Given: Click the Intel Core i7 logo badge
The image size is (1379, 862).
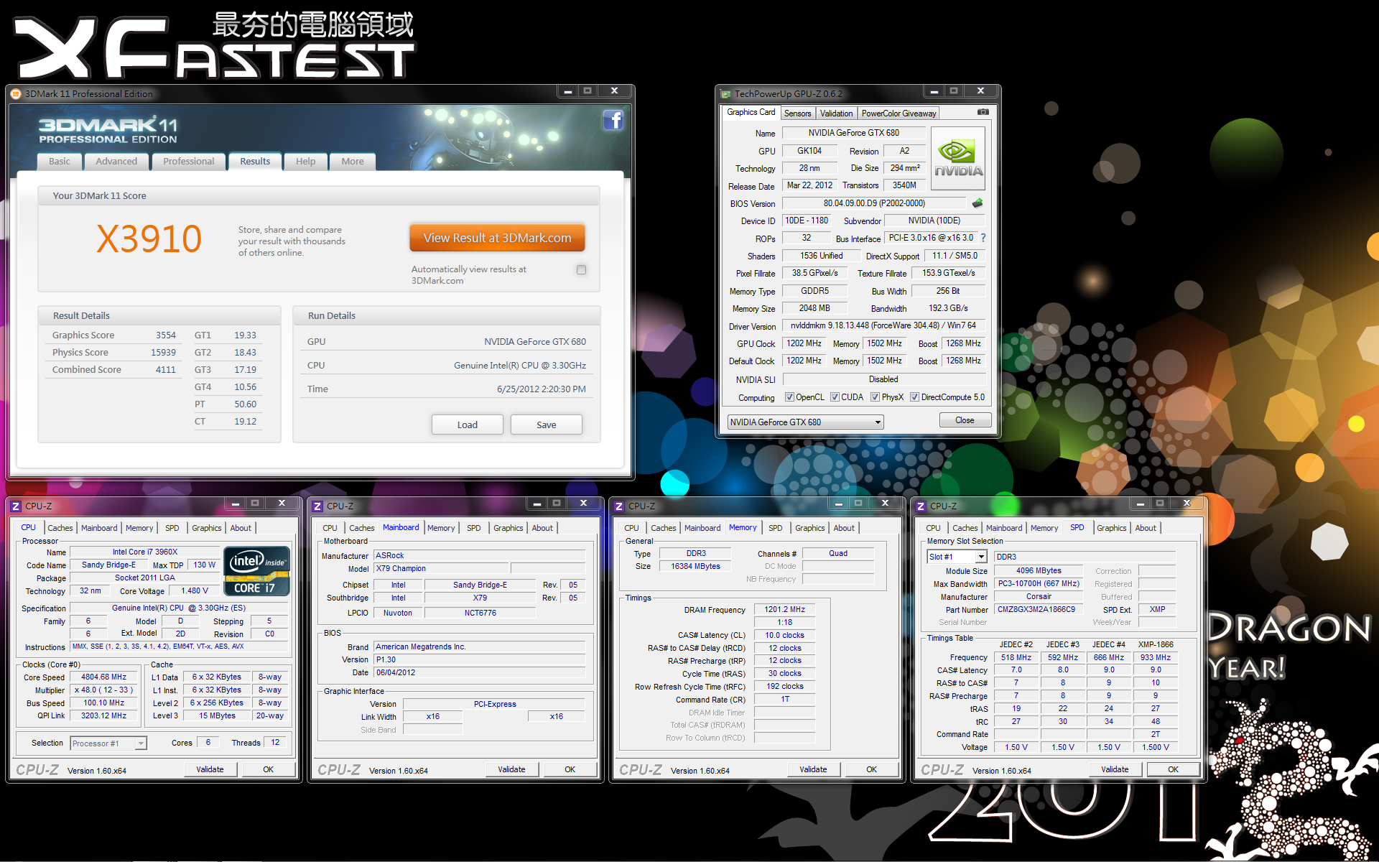Looking at the screenshot, I should [x=257, y=571].
